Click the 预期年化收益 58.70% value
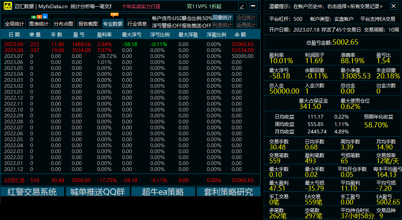The height and width of the screenshot is (220, 402). [x=376, y=125]
